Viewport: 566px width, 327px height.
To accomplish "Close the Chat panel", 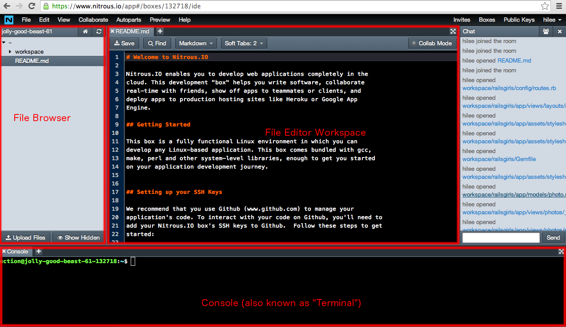I will coord(559,32).
